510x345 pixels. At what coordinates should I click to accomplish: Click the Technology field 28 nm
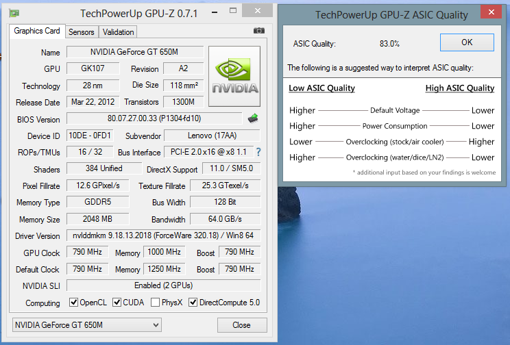coord(93,86)
